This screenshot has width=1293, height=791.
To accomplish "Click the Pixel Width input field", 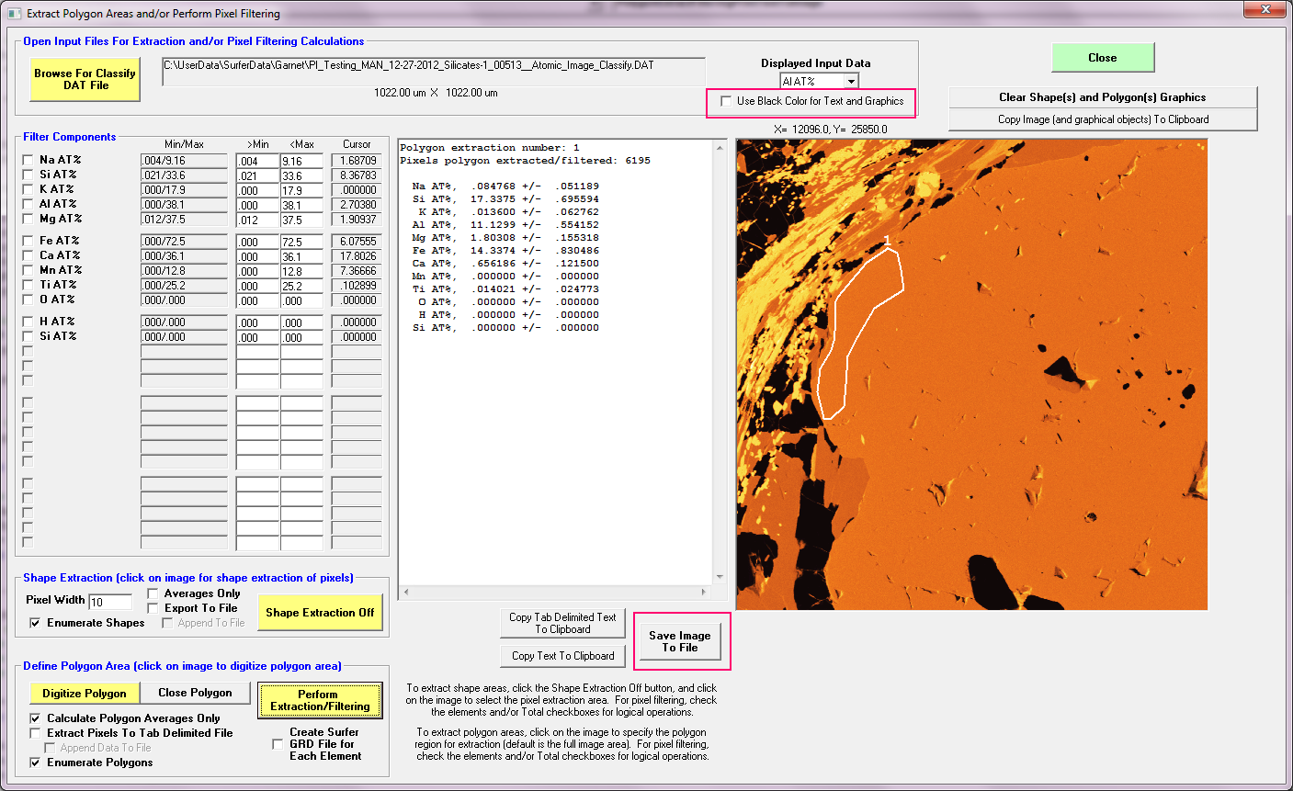I will coord(109,602).
